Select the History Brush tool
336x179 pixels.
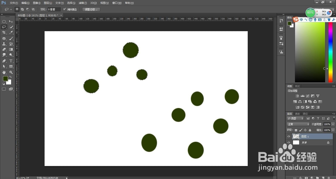11,44
